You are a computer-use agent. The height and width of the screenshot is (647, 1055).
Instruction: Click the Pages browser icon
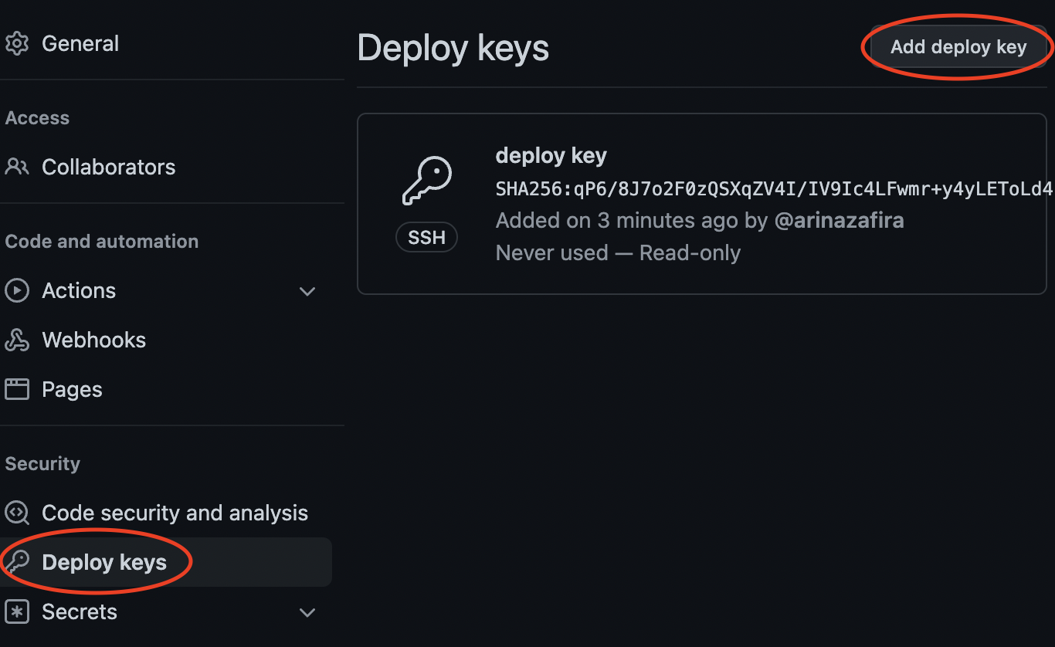17,389
